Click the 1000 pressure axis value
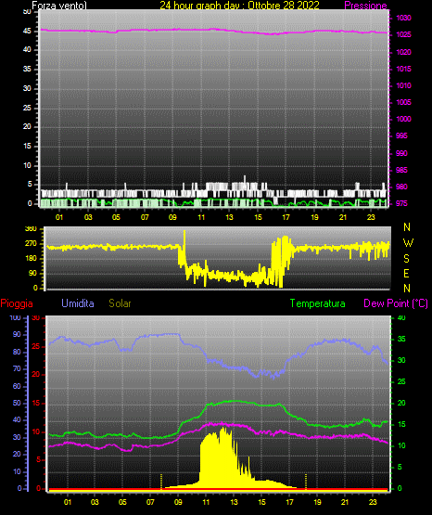This screenshot has width=432, height=515. pyautogui.click(x=403, y=119)
